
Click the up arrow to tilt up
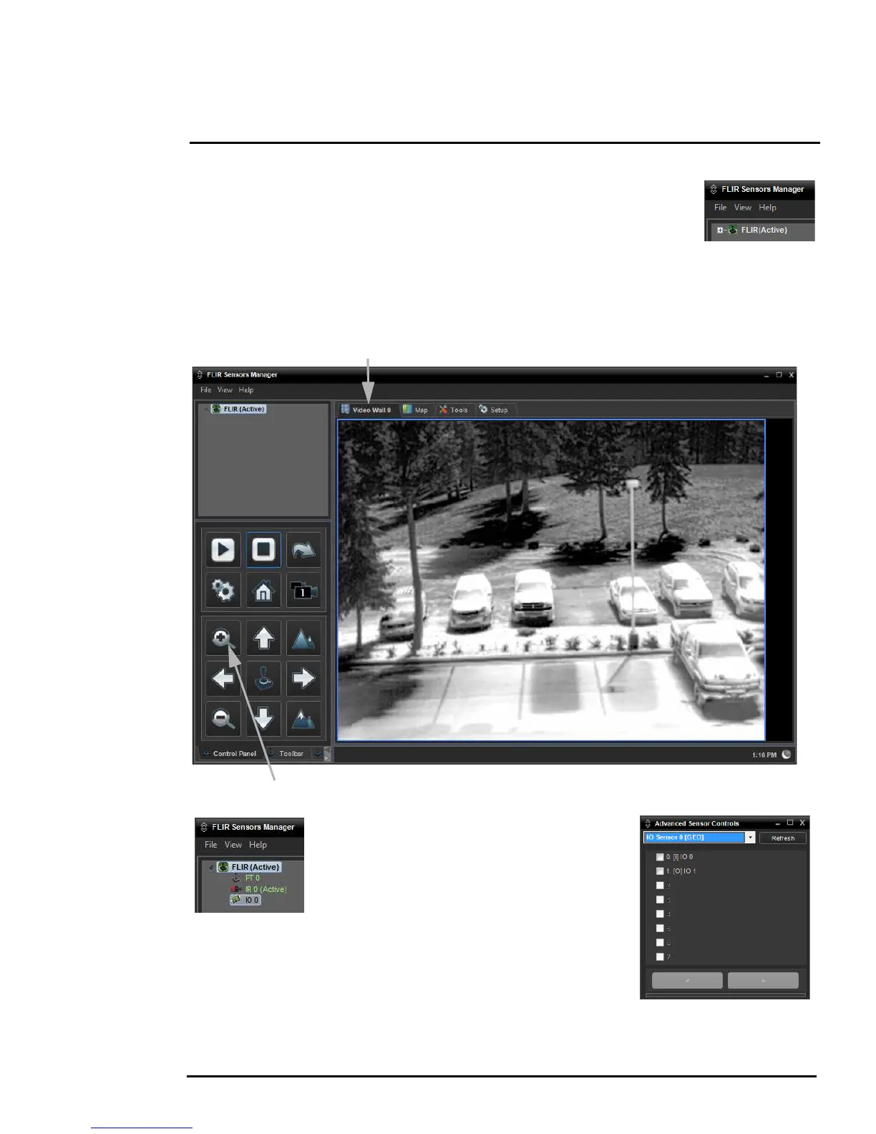[x=263, y=638]
